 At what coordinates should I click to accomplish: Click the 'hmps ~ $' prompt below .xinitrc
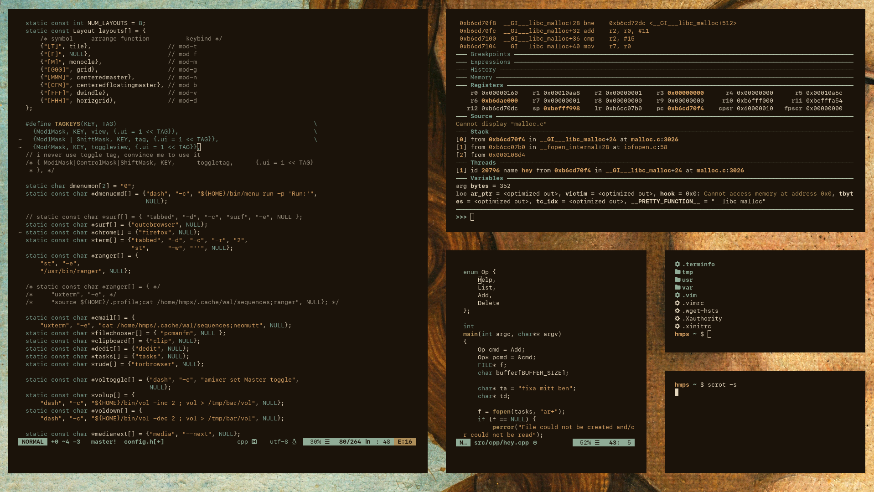(x=689, y=334)
